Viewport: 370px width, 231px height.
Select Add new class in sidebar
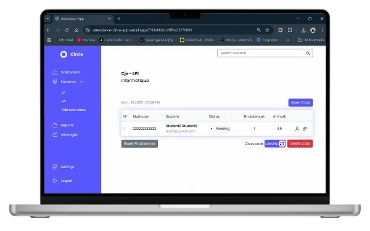[x=73, y=110]
